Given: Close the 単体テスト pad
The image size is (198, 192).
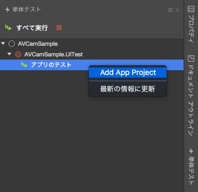Looking at the screenshot, I should (x=177, y=10).
